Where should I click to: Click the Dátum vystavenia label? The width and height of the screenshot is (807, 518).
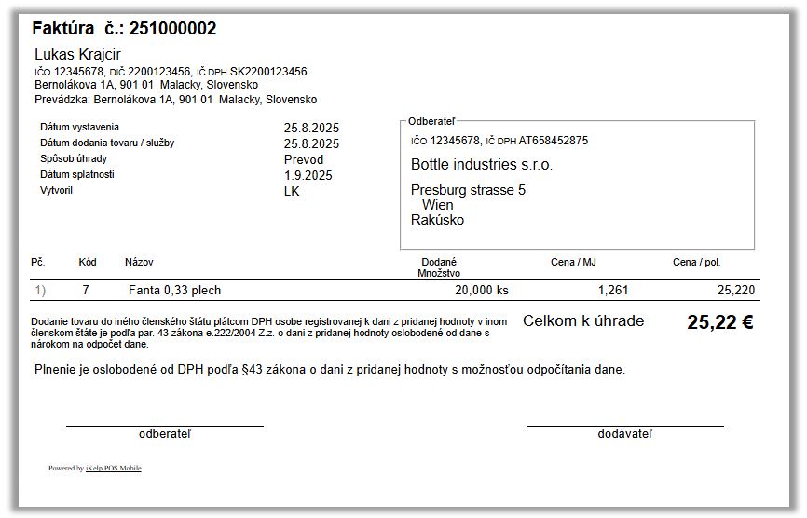[79, 127]
